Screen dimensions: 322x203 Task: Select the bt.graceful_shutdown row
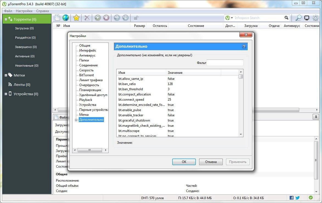(x=177, y=120)
